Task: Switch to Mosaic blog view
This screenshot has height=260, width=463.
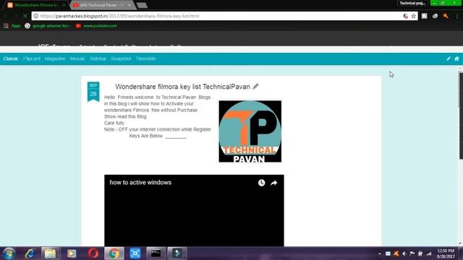Action: click(x=77, y=58)
